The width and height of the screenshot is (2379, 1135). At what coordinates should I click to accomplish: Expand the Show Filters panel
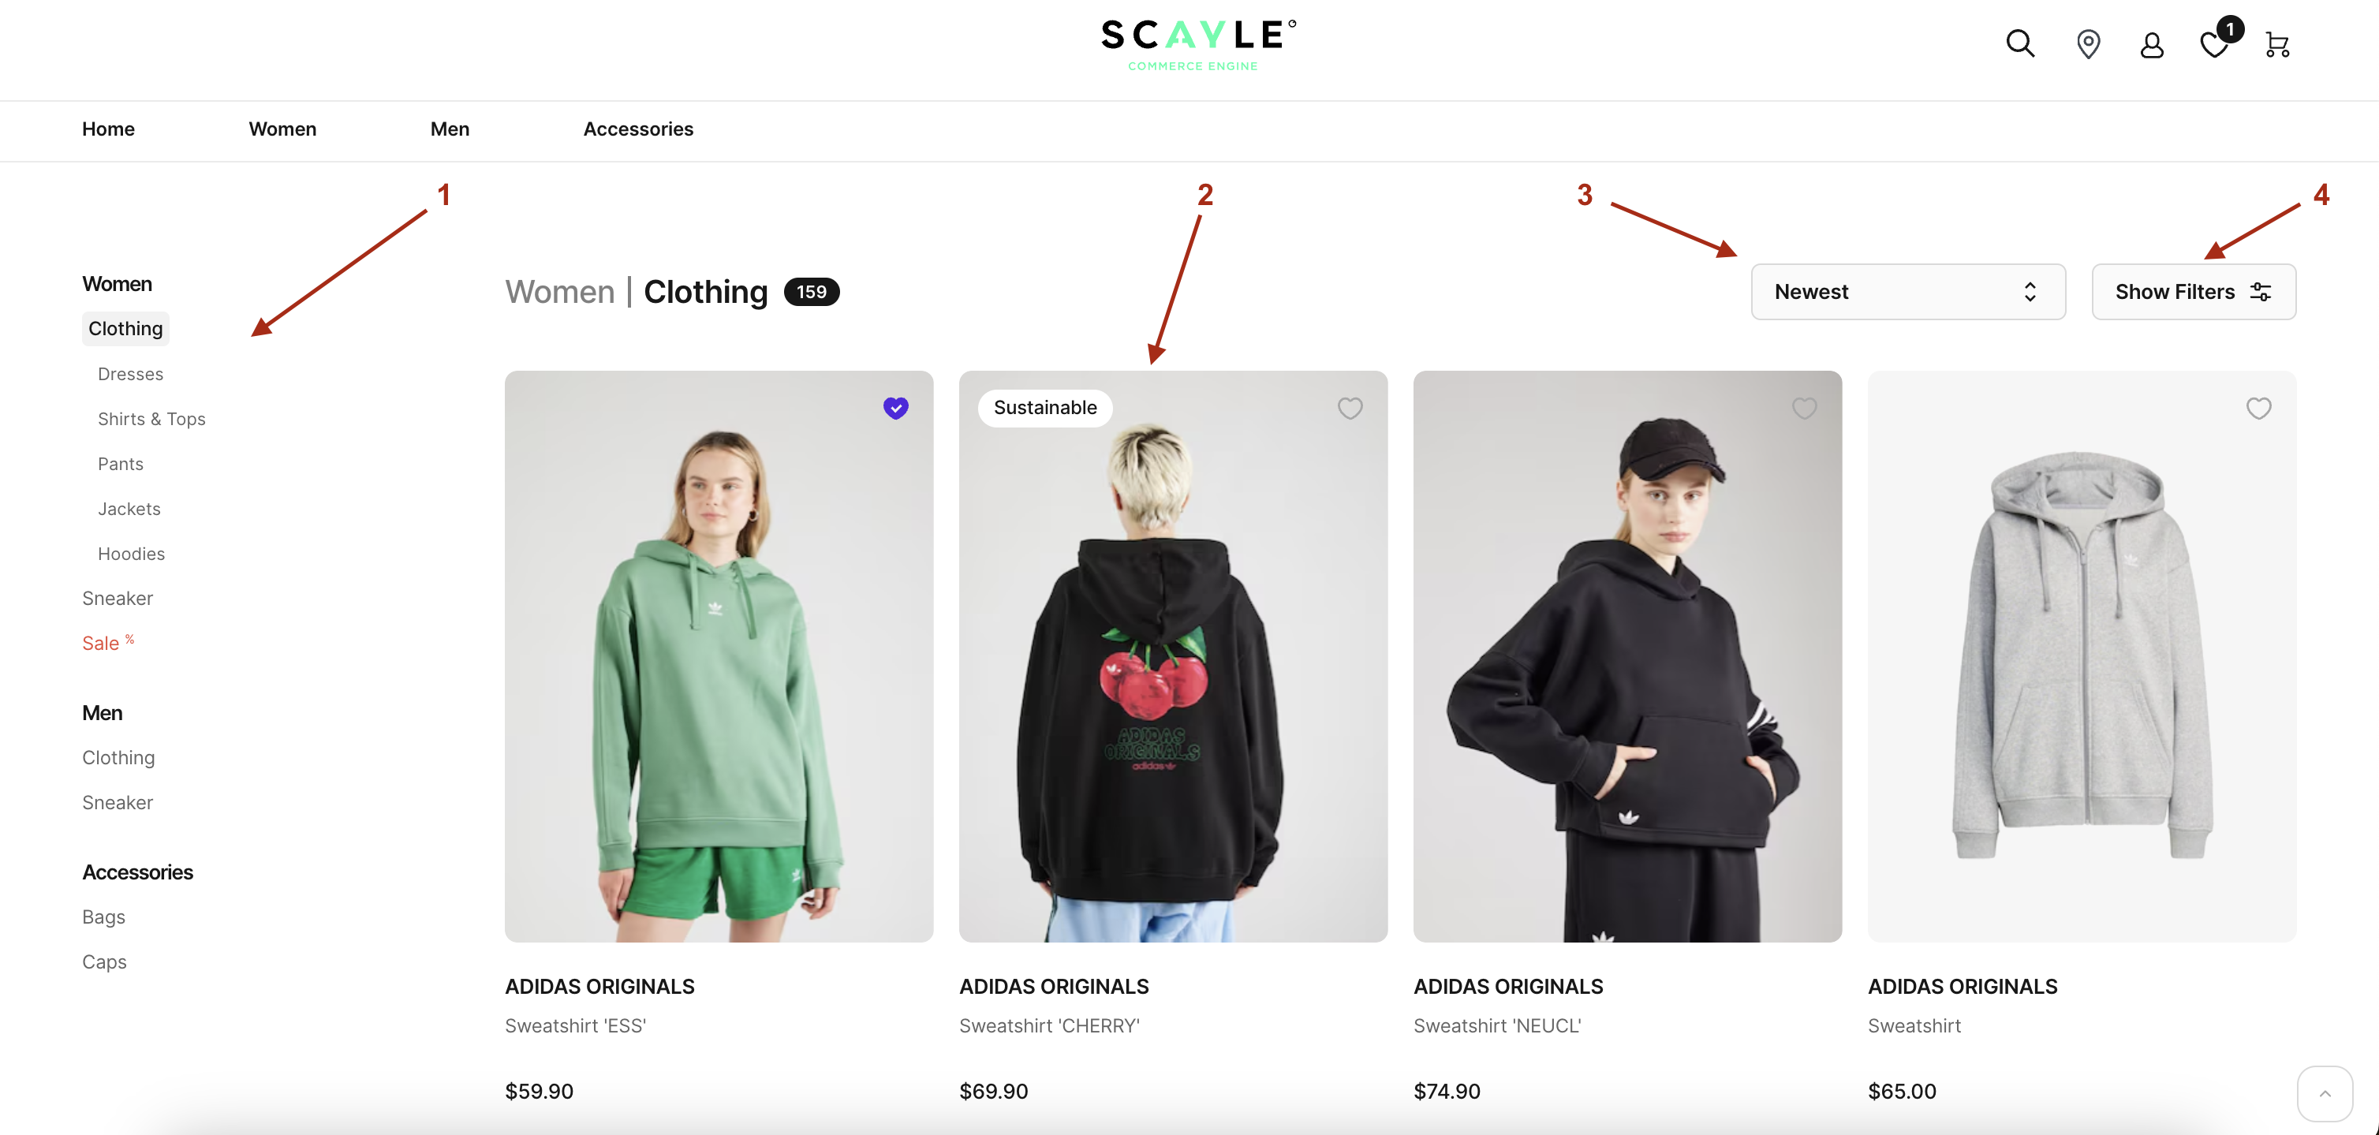(2194, 292)
